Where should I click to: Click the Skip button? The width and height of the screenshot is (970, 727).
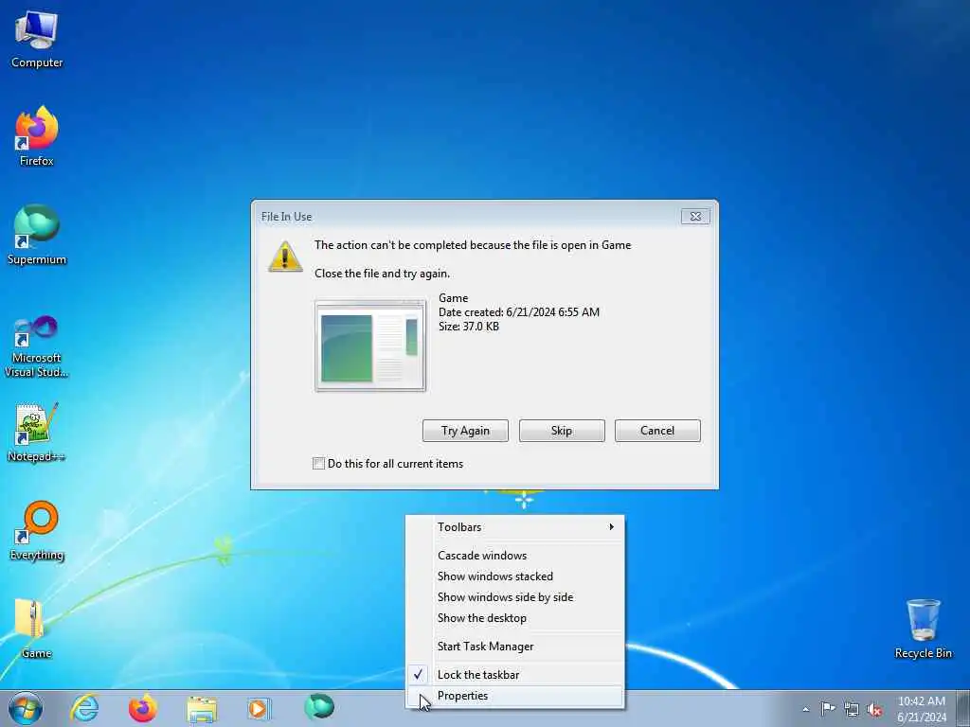click(x=562, y=431)
